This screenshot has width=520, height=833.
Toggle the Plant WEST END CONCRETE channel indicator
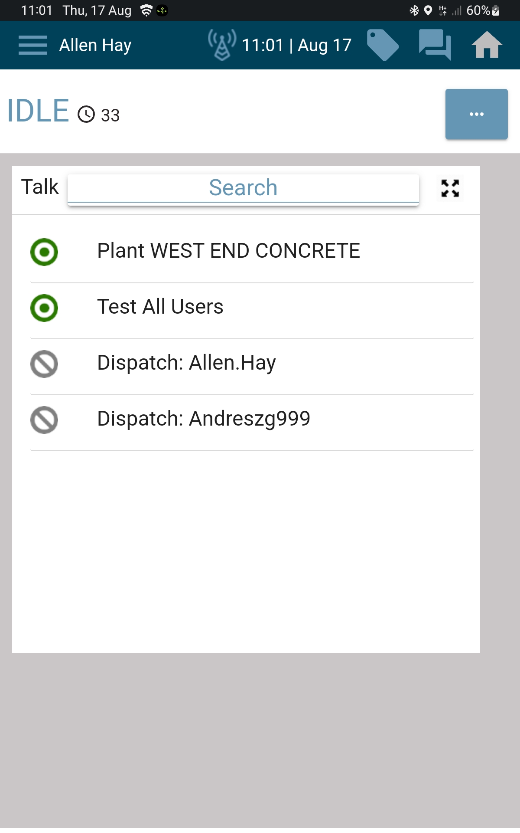pos(44,252)
